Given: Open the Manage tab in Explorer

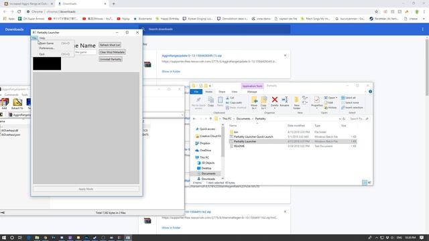Looking at the screenshot, I should click(x=252, y=92).
